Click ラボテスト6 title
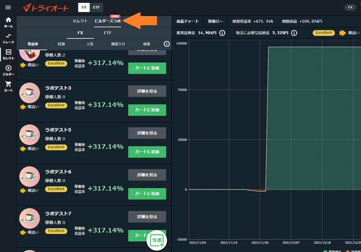 pos(58,172)
